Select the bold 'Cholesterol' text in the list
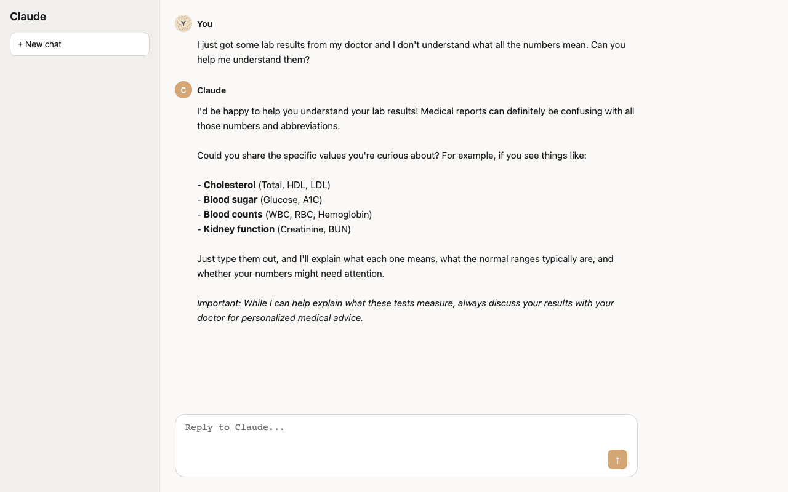Screen dimensions: 788x492 click(230, 184)
